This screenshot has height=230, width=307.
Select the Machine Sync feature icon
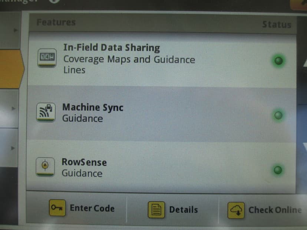click(x=46, y=112)
